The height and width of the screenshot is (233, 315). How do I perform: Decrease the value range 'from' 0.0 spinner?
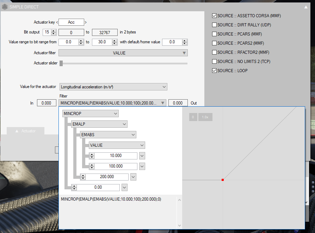[81, 43]
